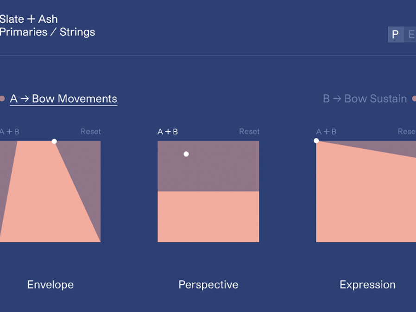This screenshot has height=312, width=416.
Task: Toggle A+B link above Expression pad
Action: pos(326,131)
